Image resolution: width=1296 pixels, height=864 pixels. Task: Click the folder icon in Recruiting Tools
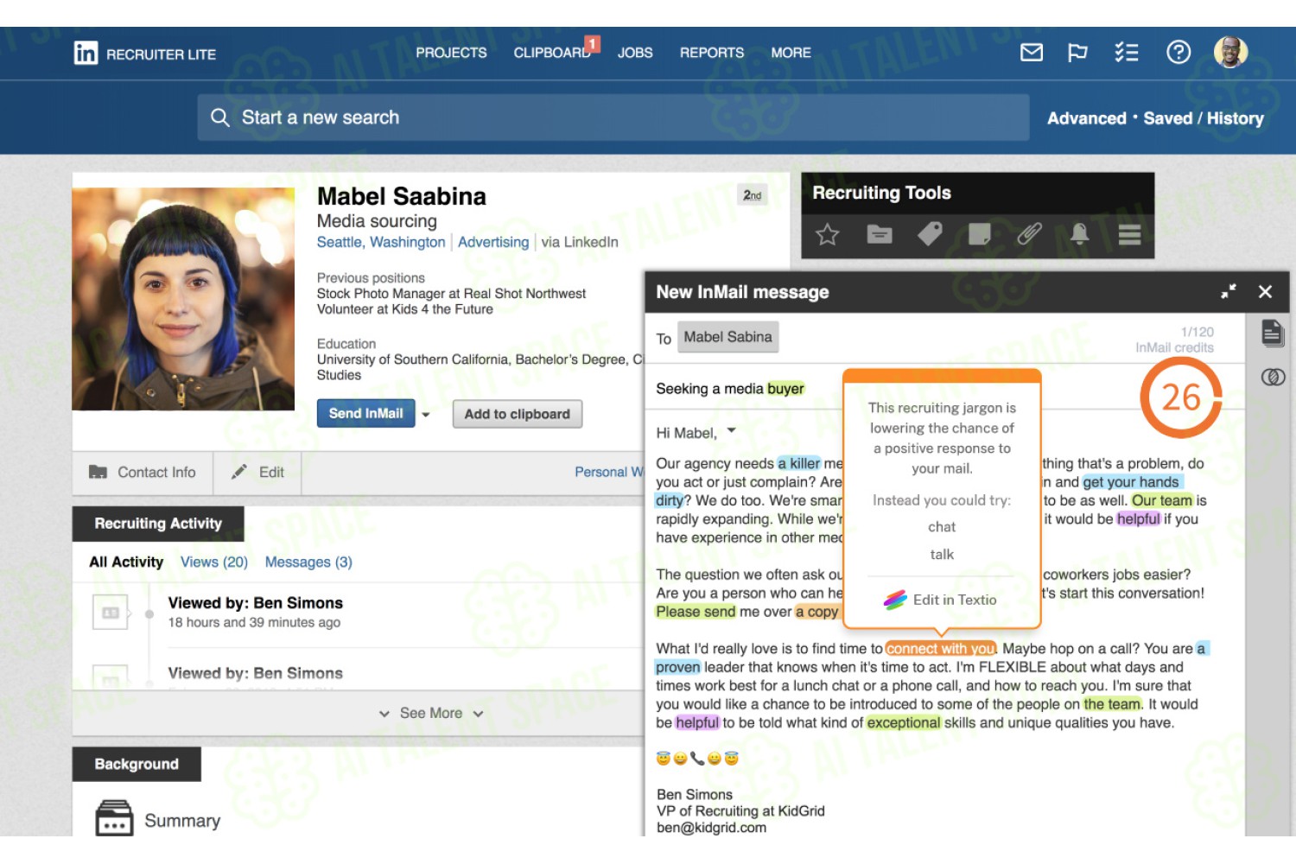point(879,234)
